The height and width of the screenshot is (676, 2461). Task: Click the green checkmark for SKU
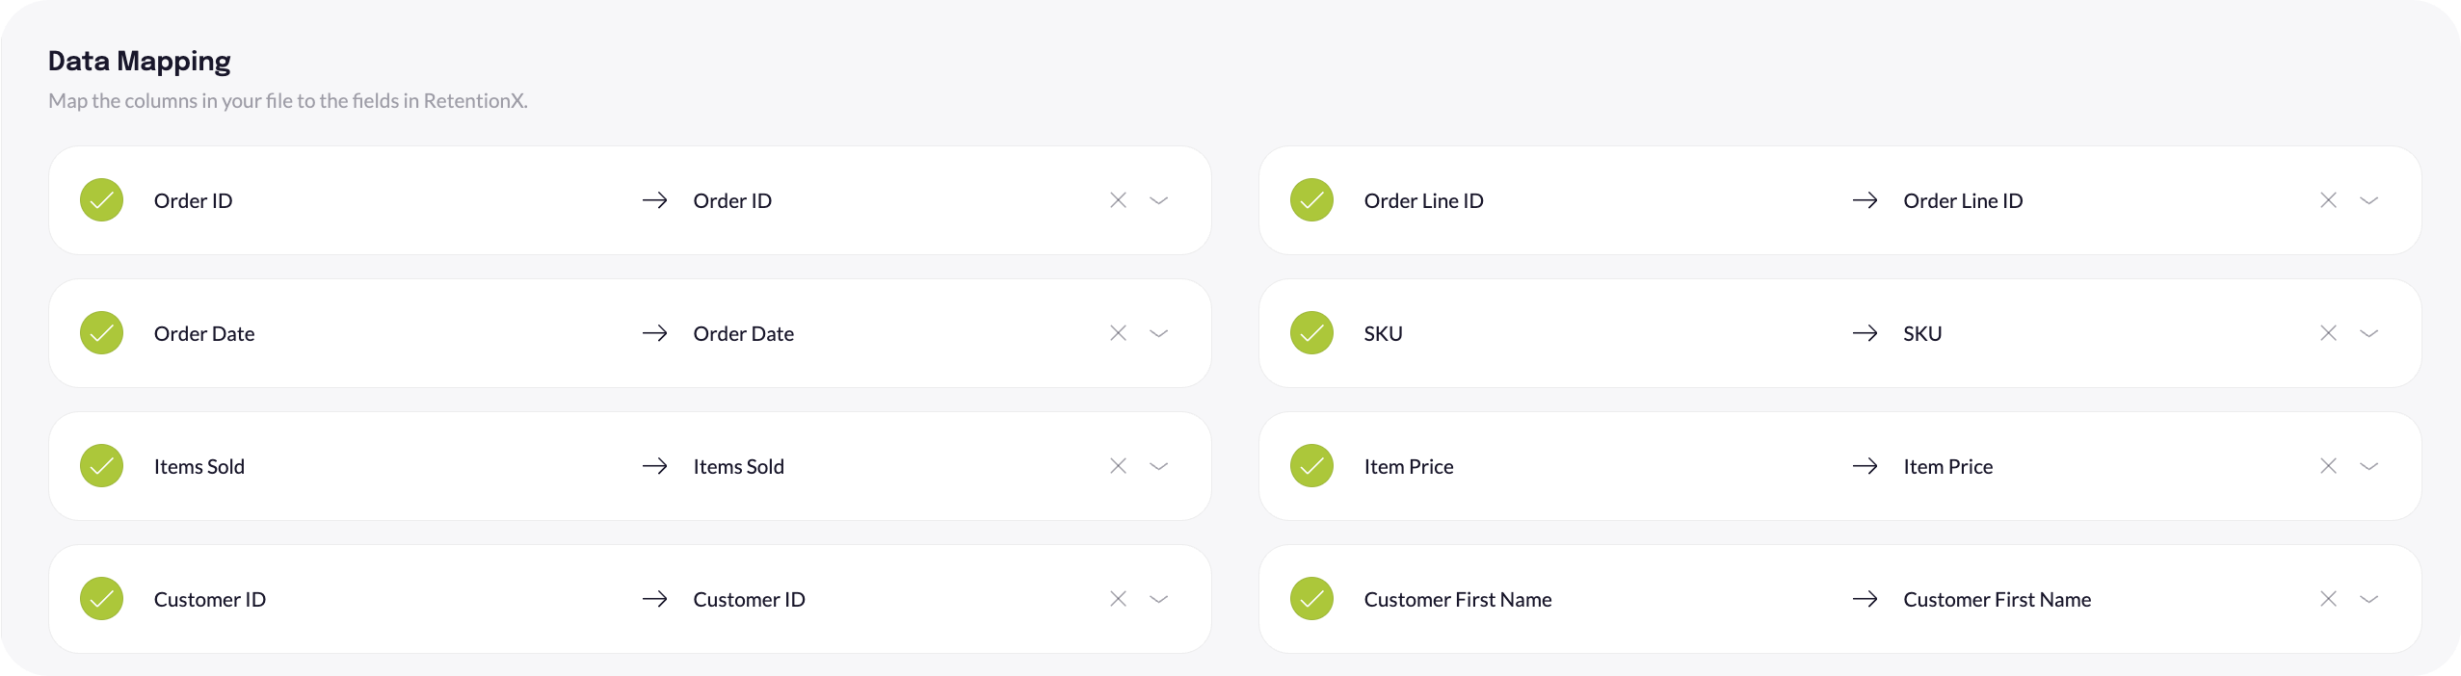pyautogui.click(x=1311, y=333)
